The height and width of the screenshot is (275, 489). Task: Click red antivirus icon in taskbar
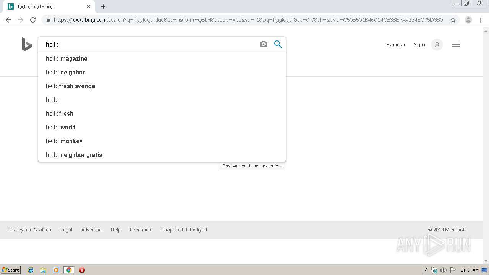tap(82, 270)
